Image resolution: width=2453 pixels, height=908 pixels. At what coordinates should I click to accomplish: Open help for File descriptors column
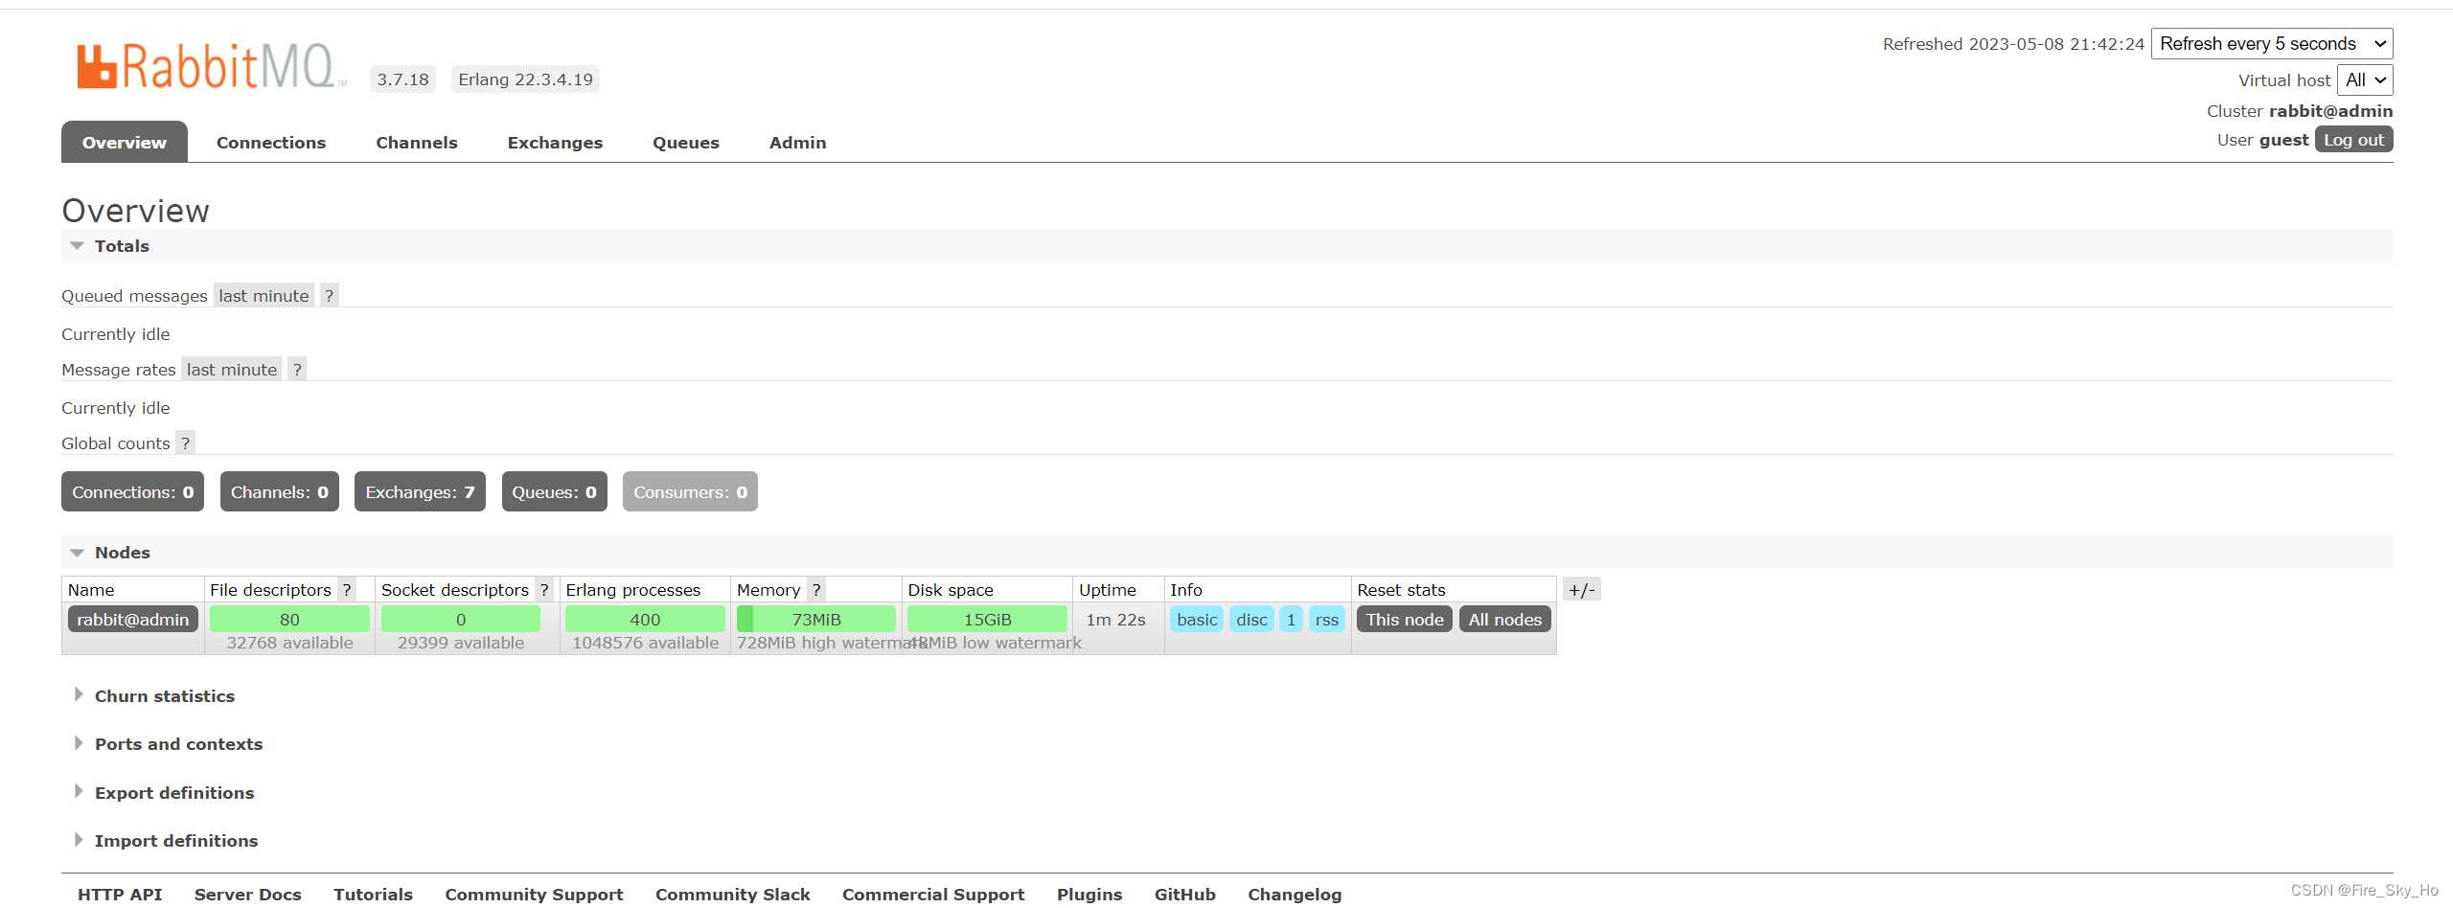coord(347,589)
